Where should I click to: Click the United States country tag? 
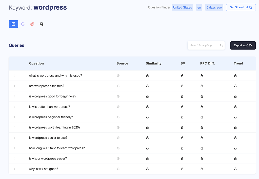pyautogui.click(x=183, y=7)
